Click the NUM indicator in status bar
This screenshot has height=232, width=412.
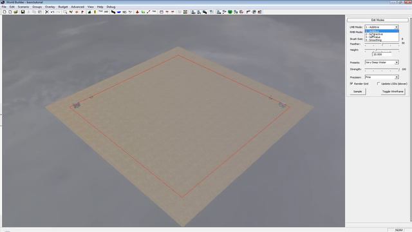pyautogui.click(x=398, y=230)
